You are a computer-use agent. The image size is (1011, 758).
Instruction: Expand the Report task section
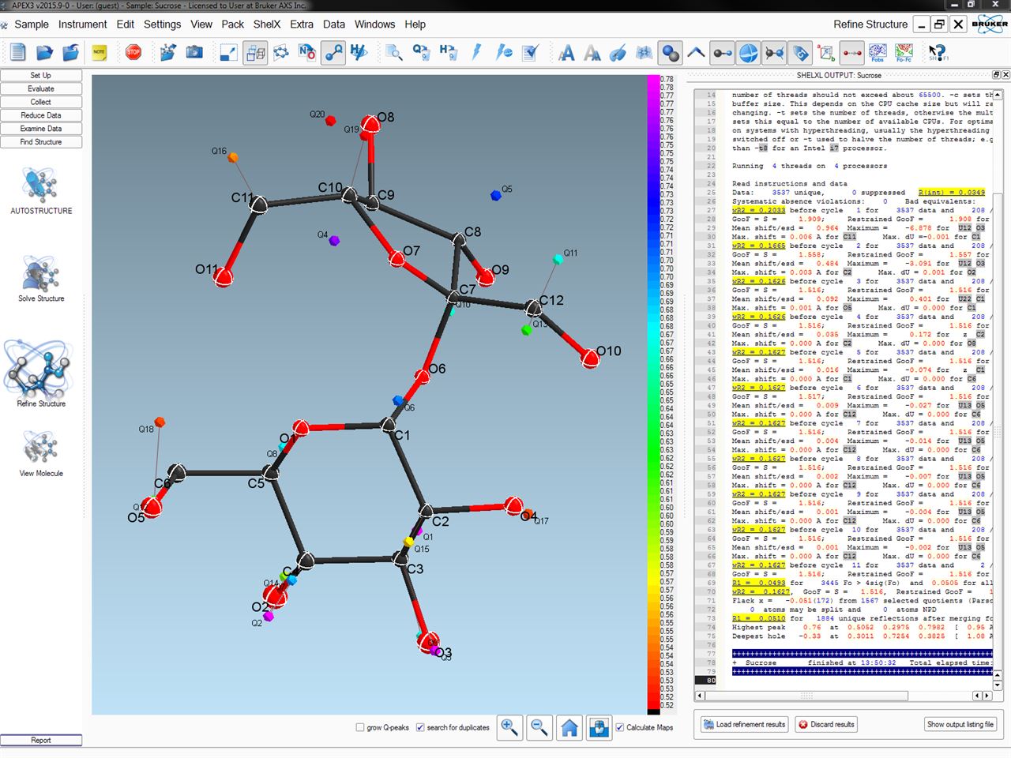pos(41,741)
